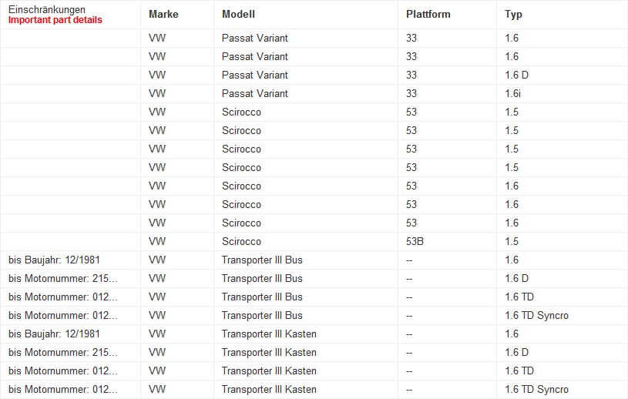Click the 'Modell' column header
Viewport: 628px width, 399px height.
click(x=238, y=15)
